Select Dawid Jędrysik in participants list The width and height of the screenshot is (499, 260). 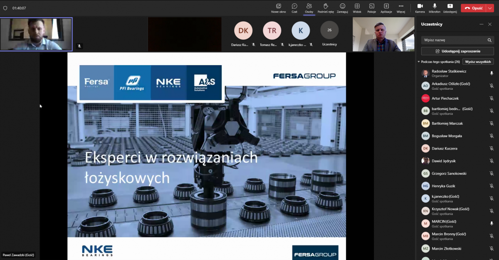click(x=457, y=161)
